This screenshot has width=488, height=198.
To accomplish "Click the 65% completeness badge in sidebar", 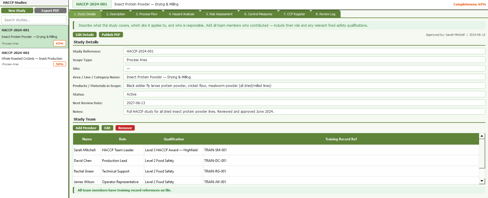I will click(60, 43).
